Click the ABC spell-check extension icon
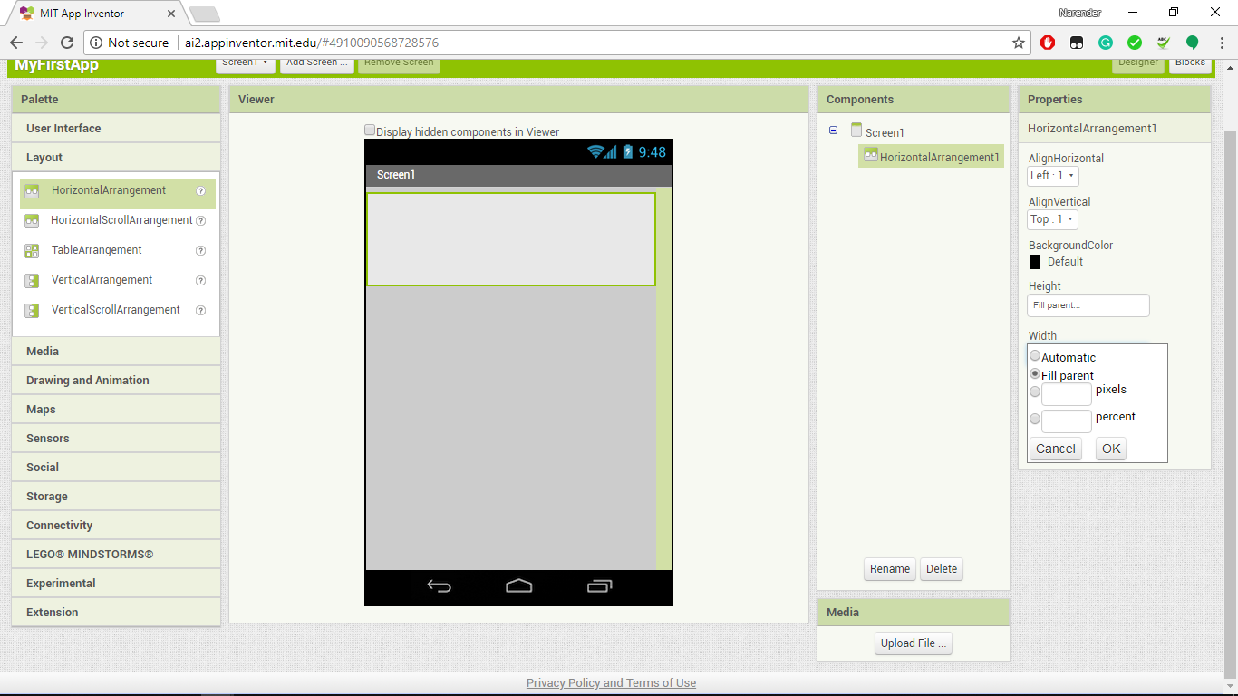 tap(1164, 43)
